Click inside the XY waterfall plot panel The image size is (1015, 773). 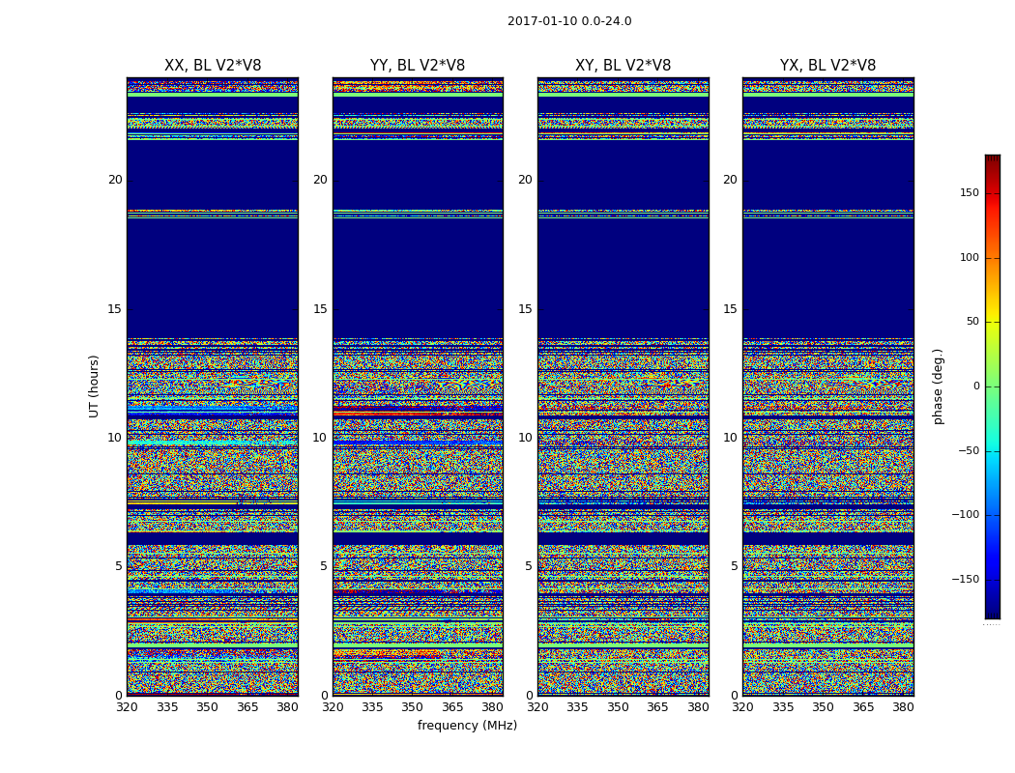(623, 386)
